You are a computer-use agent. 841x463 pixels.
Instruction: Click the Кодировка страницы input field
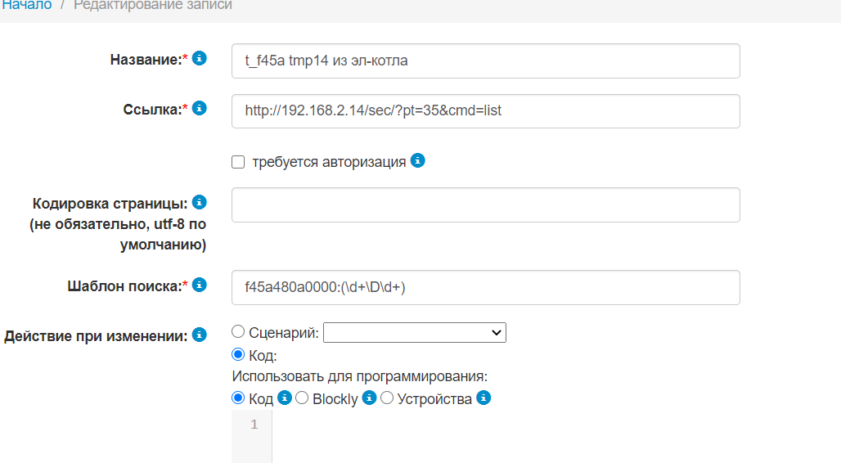[485, 205]
